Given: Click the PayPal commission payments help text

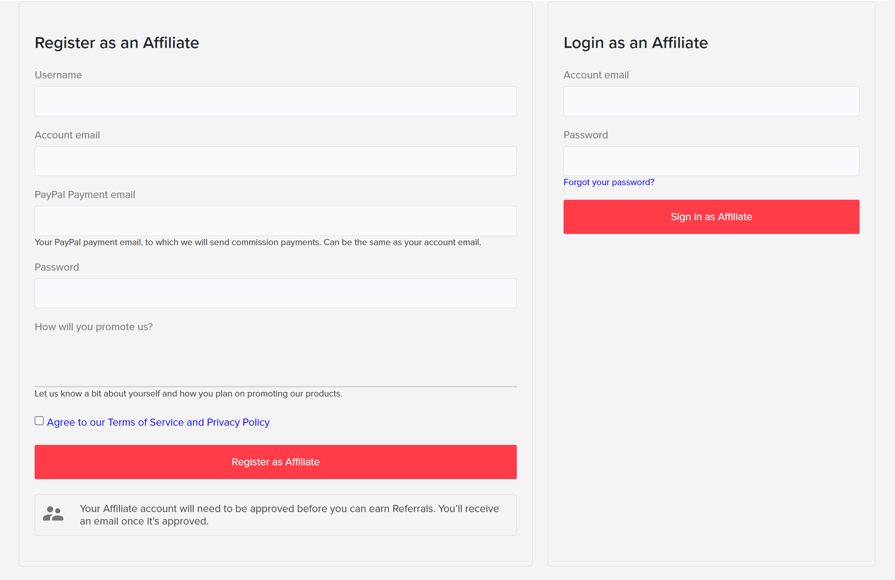Looking at the screenshot, I should tap(258, 242).
